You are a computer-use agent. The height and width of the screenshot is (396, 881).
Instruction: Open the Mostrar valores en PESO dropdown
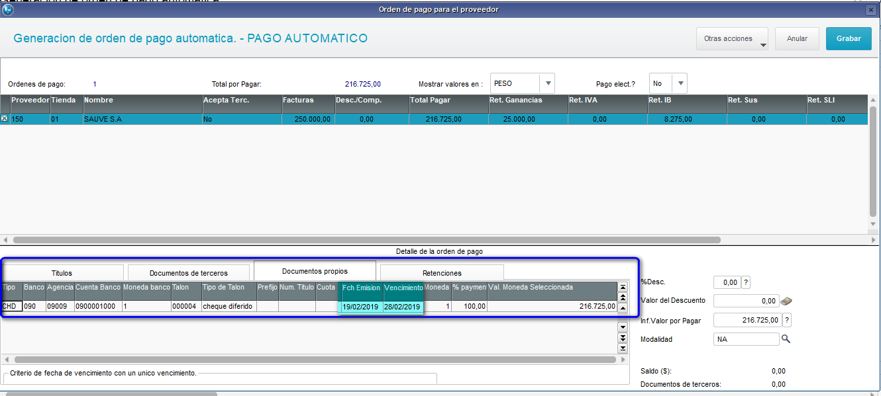pos(547,84)
